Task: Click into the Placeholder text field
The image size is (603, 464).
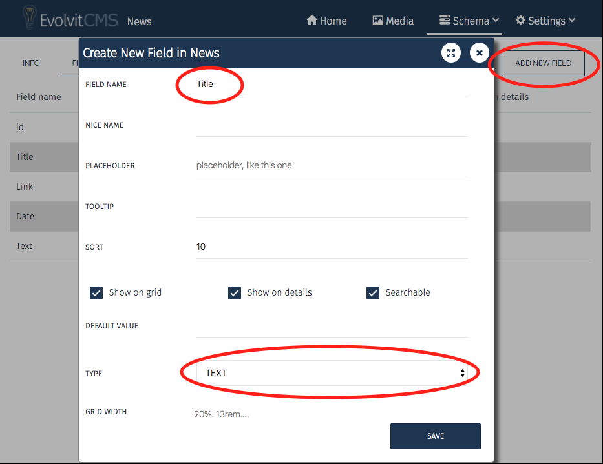Action: 332,166
